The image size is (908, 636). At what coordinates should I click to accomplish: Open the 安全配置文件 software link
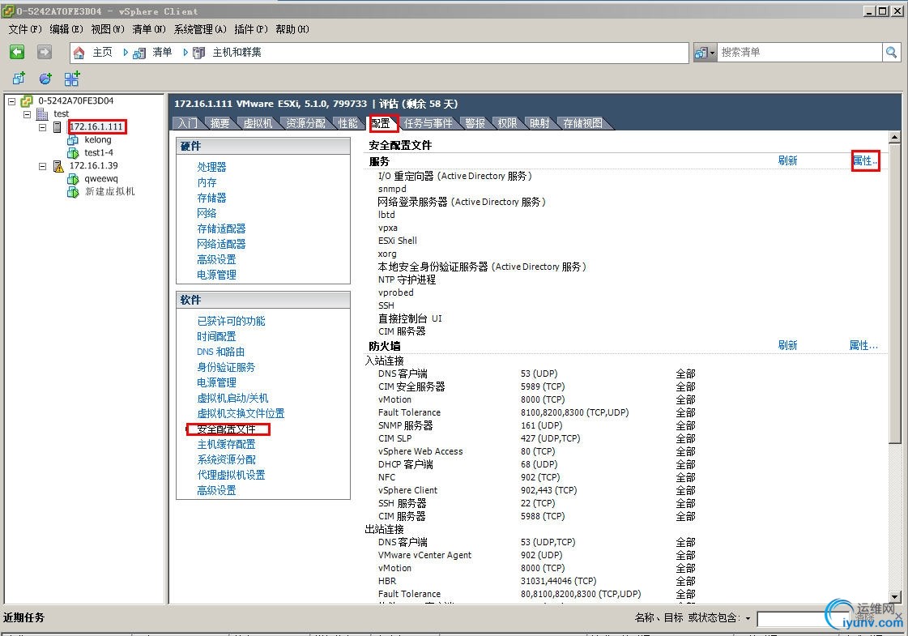[x=226, y=429]
